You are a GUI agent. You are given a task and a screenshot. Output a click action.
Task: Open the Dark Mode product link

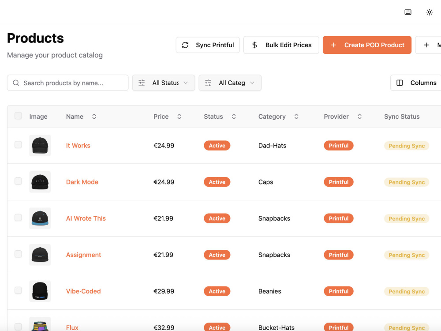pyautogui.click(x=82, y=182)
